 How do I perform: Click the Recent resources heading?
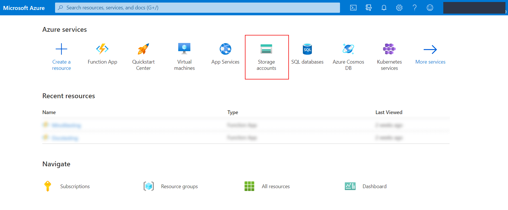pos(69,96)
